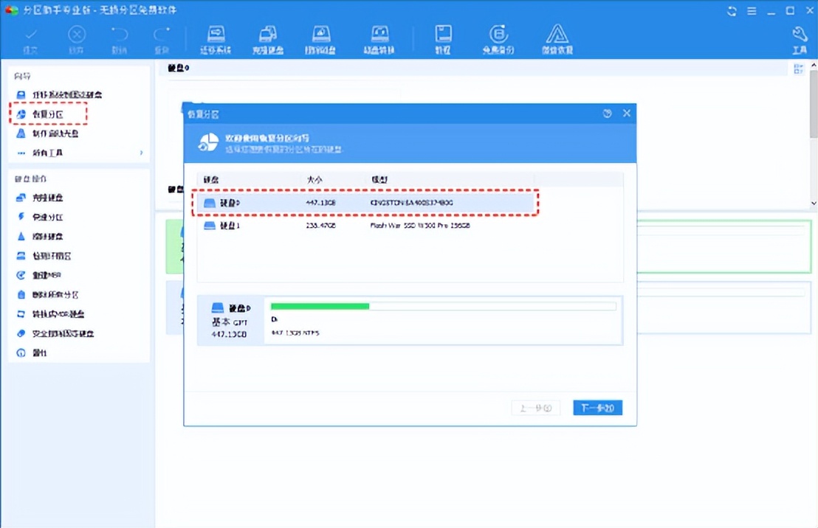Click the 提交 (commit) checkmark toolbar icon

pyautogui.click(x=31, y=40)
